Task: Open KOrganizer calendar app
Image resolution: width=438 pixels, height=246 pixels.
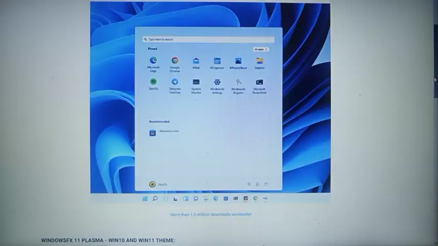Action: tap(217, 63)
